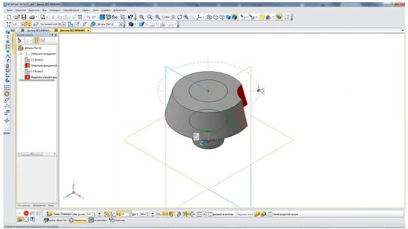Switch to Wireframe display mode
Screen dimensions: 408x229
tap(209, 17)
